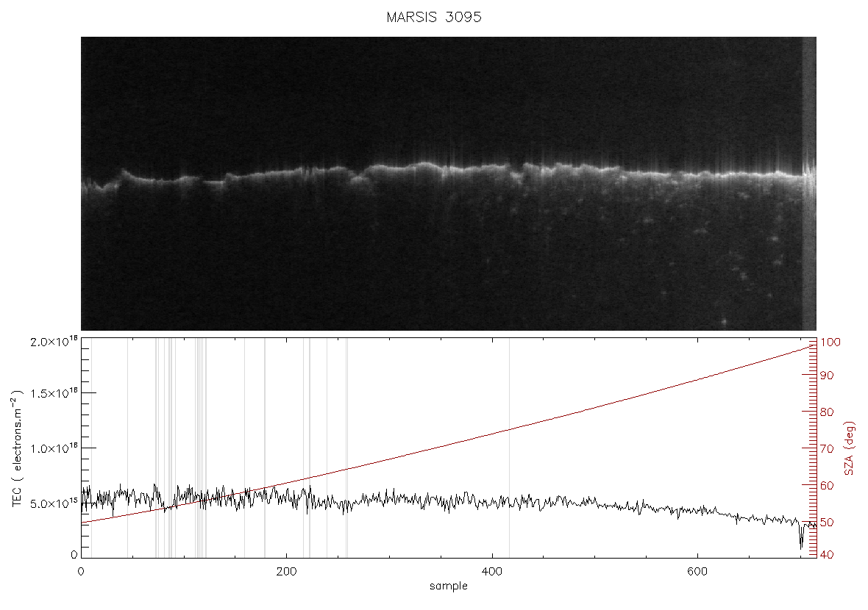
Task: Click the 40 value on the SZA axis
Action: tap(827, 555)
